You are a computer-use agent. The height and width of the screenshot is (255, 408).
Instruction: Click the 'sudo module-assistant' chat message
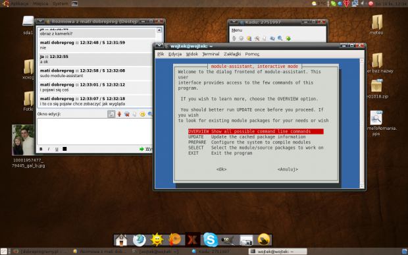point(61,76)
